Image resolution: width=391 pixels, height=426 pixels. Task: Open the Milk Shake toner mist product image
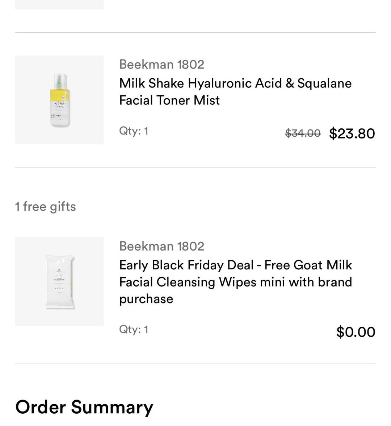(x=59, y=100)
